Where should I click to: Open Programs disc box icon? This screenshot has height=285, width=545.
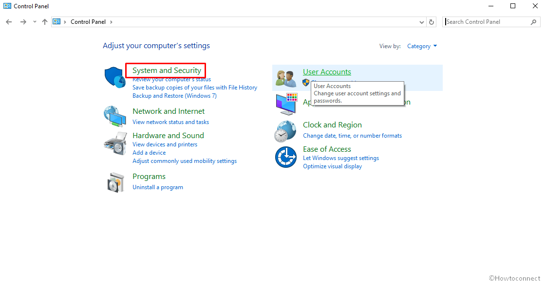[116, 182]
